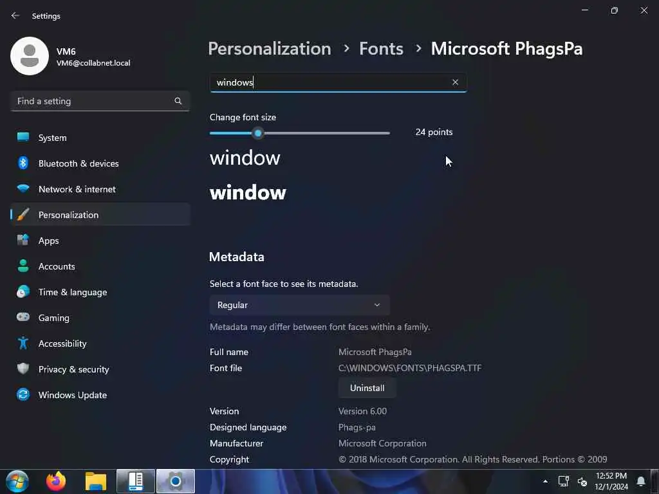659x494 pixels.
Task: Uninstall the Microsoft PhagsPa font
Action: click(x=367, y=388)
